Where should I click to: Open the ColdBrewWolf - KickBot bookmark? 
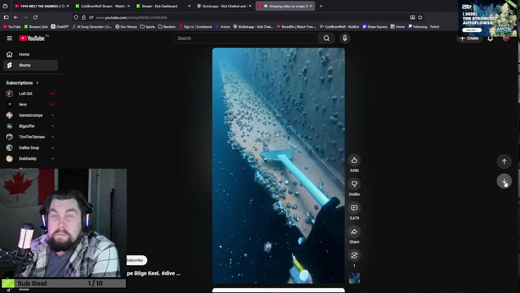click(x=339, y=27)
